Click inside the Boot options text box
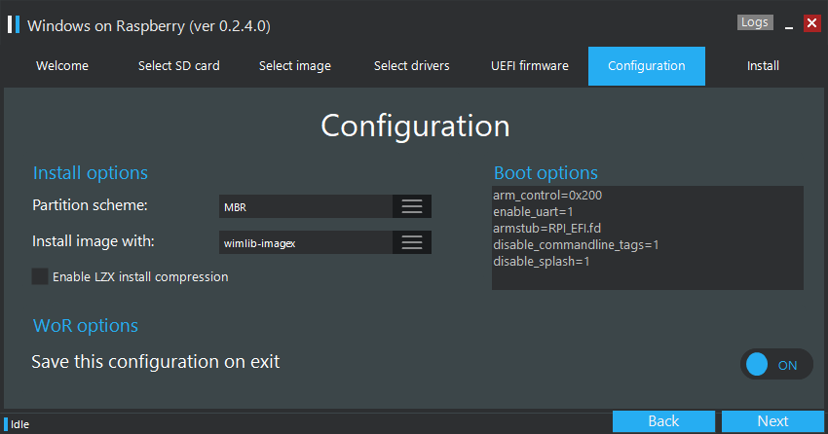828x434 pixels. click(x=648, y=237)
